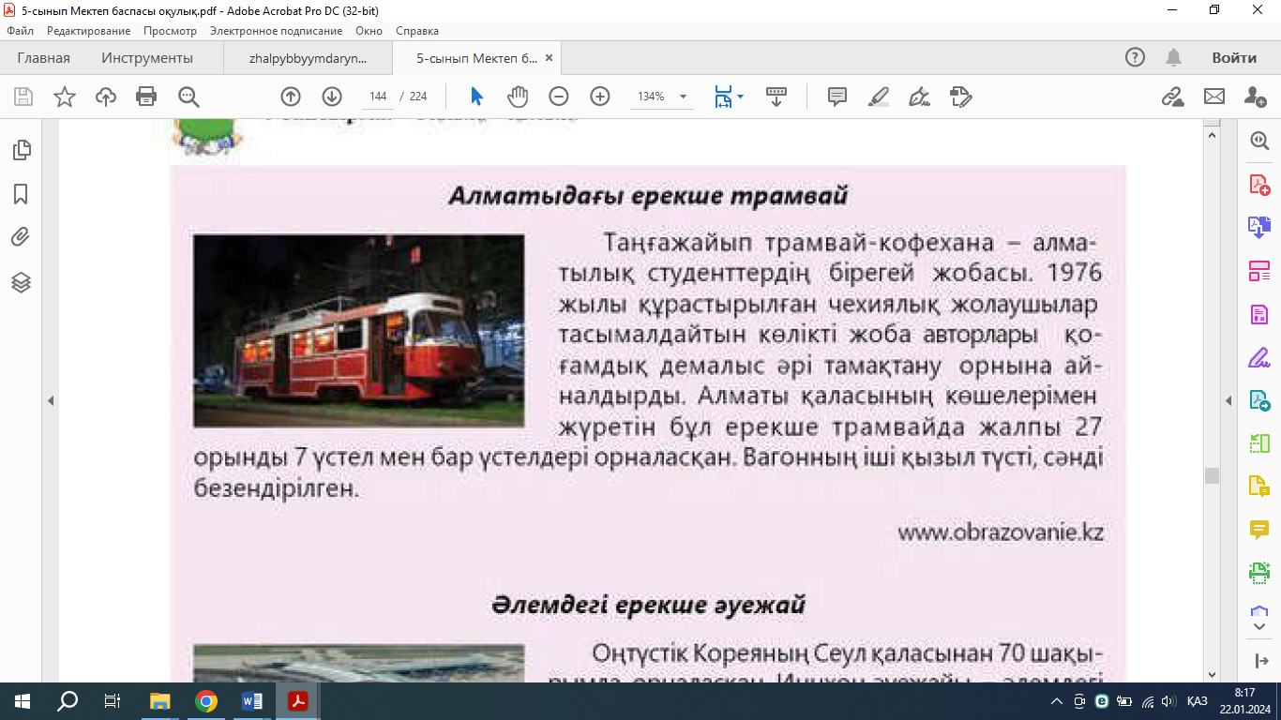Go to next page arrow

pos(332,97)
